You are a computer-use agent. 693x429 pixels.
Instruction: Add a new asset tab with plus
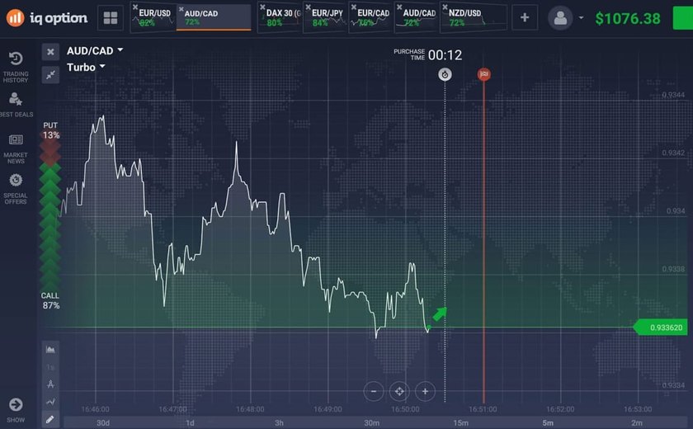coord(525,17)
